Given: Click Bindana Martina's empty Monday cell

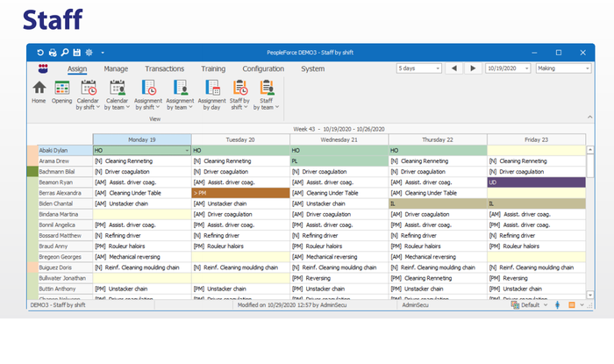Looking at the screenshot, I should [x=142, y=214].
